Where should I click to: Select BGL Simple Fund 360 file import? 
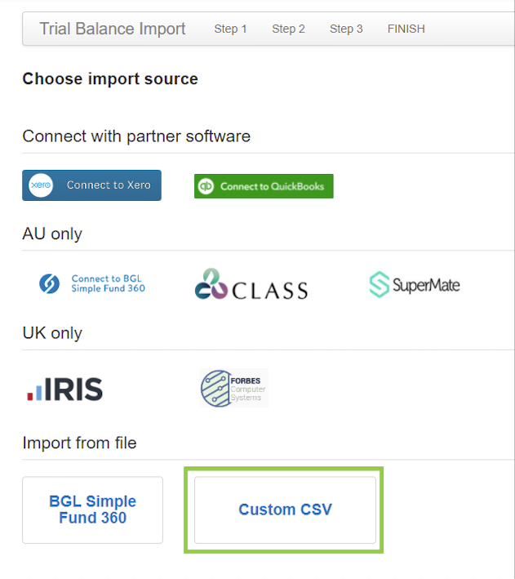pyautogui.click(x=93, y=510)
